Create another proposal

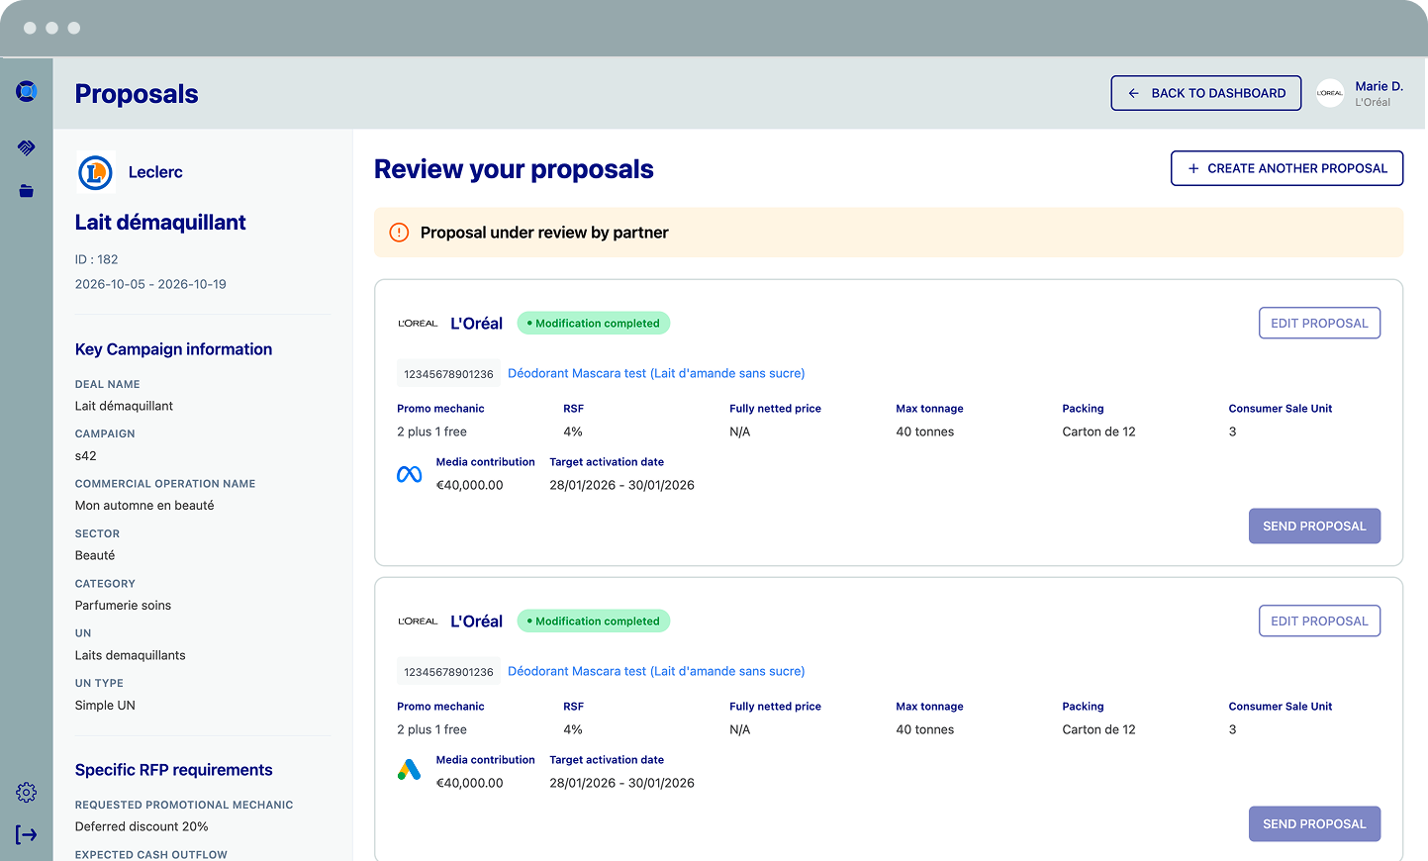pos(1287,168)
